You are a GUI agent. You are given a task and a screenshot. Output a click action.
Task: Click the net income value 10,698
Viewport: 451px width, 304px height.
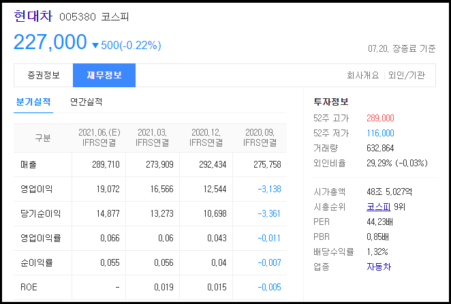click(x=215, y=213)
